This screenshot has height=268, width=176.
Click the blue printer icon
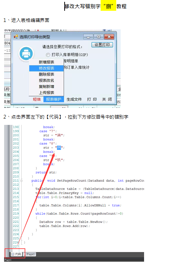click(x=26, y=54)
